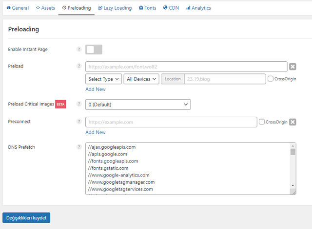This screenshot has width=312, height=229.
Task: Click the //www.google-analytics.com line
Action: (x=118, y=175)
